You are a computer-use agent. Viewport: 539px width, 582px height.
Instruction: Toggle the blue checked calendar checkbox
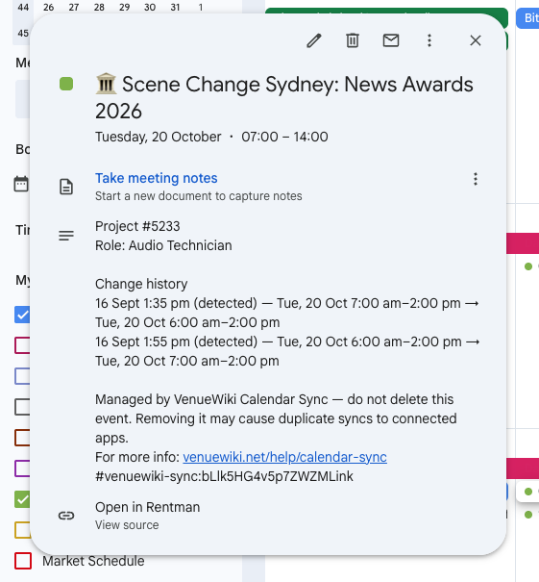tap(22, 315)
